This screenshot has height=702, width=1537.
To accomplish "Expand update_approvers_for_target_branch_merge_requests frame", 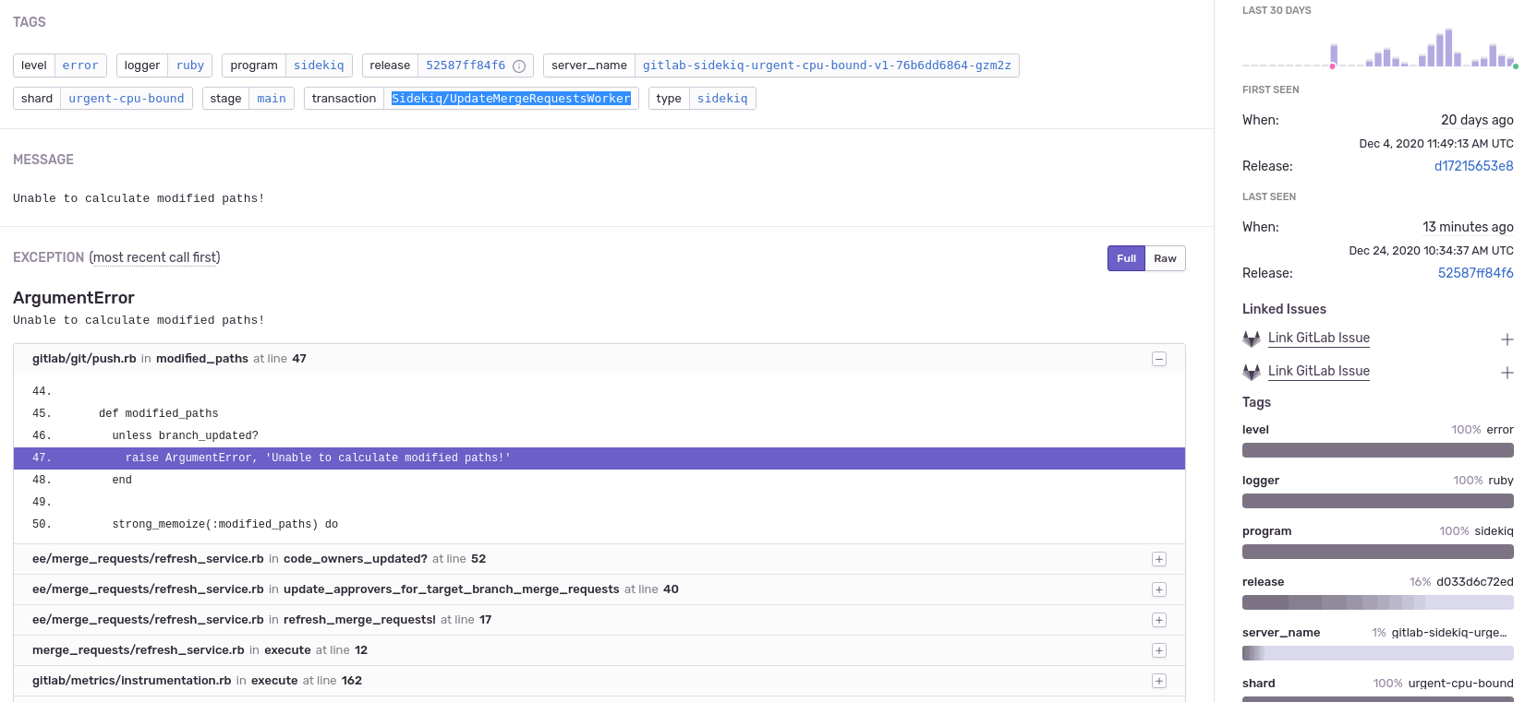I will (x=1158, y=589).
